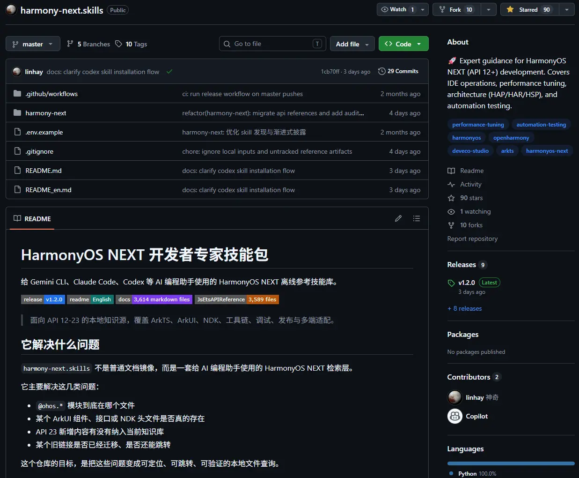This screenshot has width=579, height=478.
Task: Open the Readme link in About
Action: [x=466, y=171]
